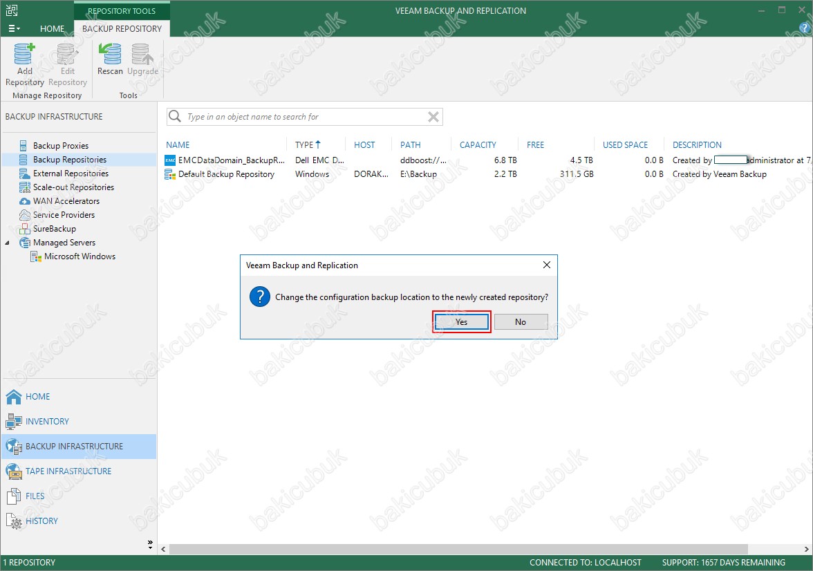Click the ddboost:// path cell
The height and width of the screenshot is (571, 813).
(423, 160)
